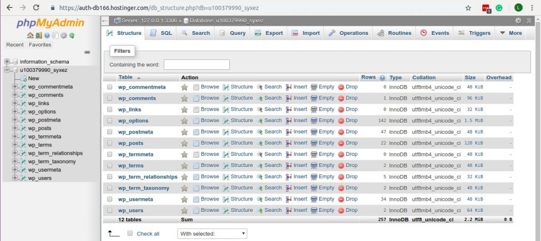Click the reload navigation panel icon
The height and width of the screenshot is (241, 541).
click(72, 35)
